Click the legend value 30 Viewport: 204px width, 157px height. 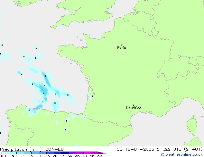coord(70,156)
